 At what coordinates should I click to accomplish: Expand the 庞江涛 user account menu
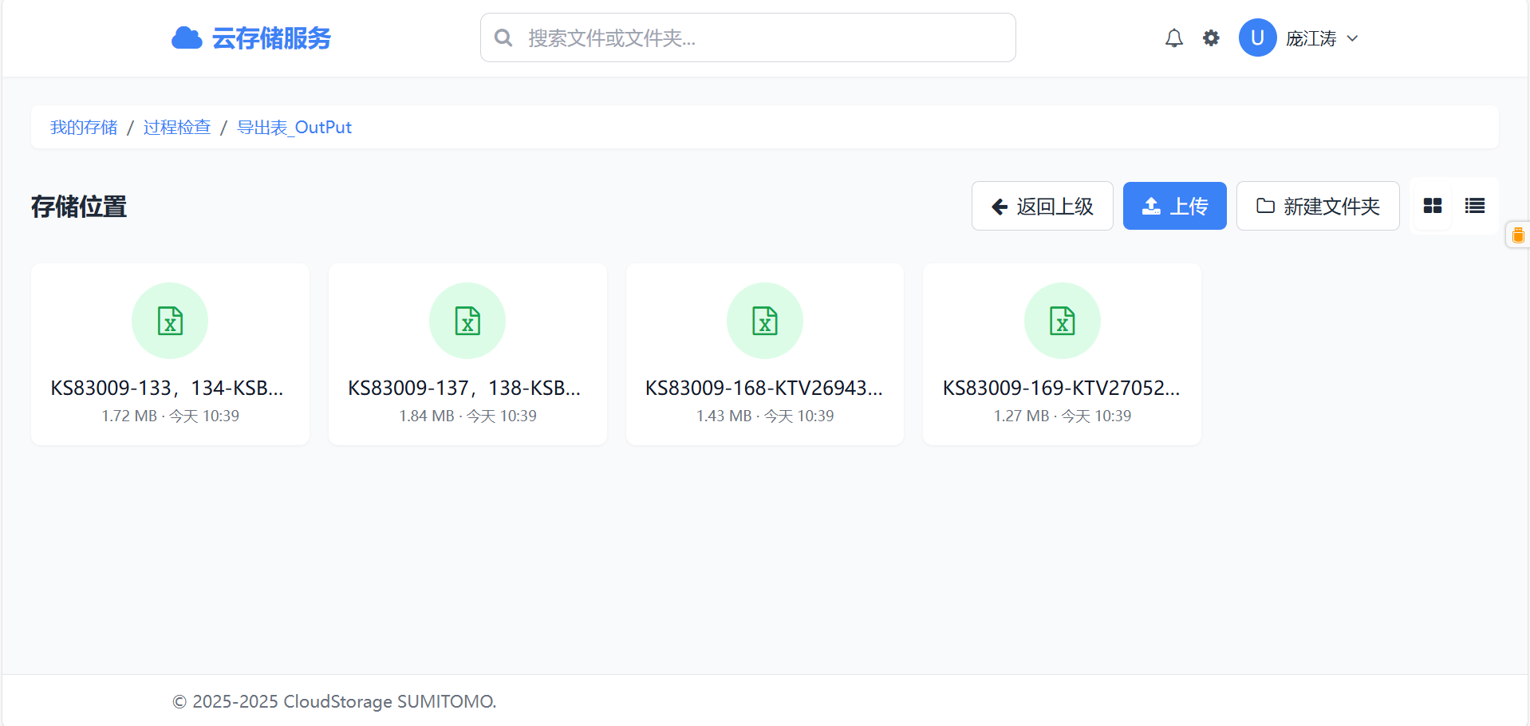point(1322,38)
